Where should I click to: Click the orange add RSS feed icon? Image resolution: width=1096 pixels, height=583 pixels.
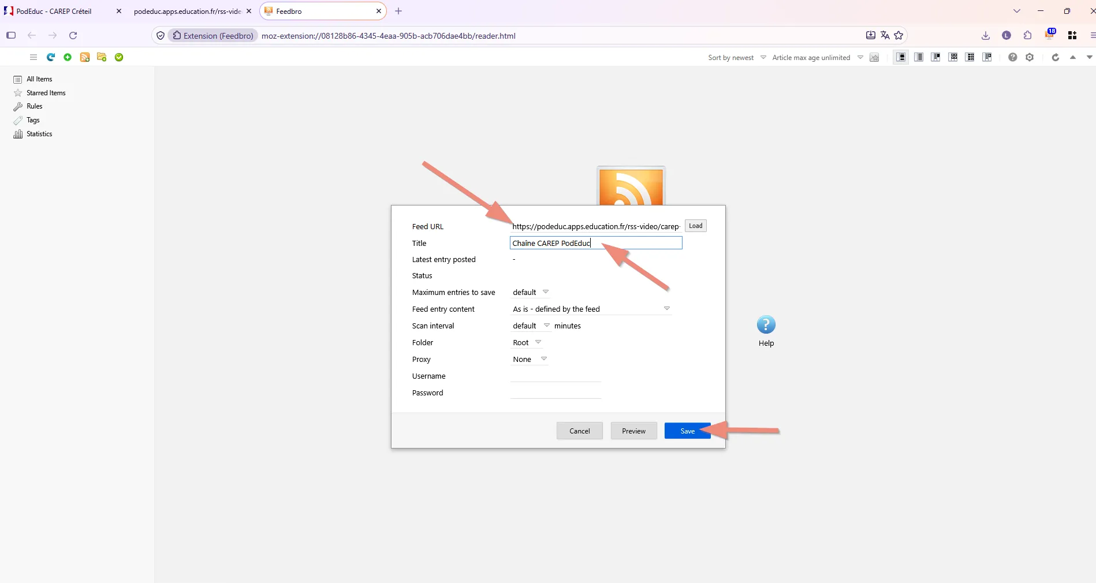pos(85,57)
